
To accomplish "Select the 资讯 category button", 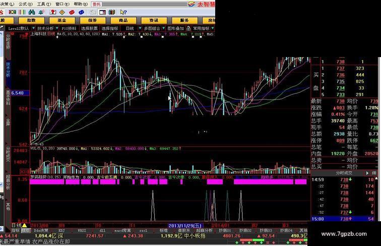I will point(154,21).
